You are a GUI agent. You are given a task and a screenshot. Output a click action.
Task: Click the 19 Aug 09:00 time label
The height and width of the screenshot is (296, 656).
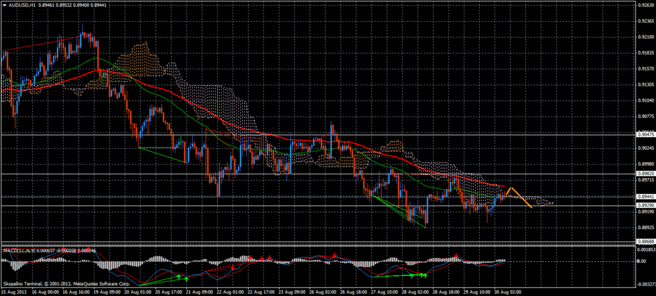click(x=106, y=291)
